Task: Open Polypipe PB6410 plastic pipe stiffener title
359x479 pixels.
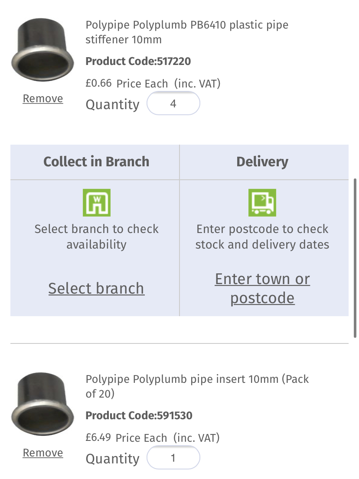Action: click(187, 32)
